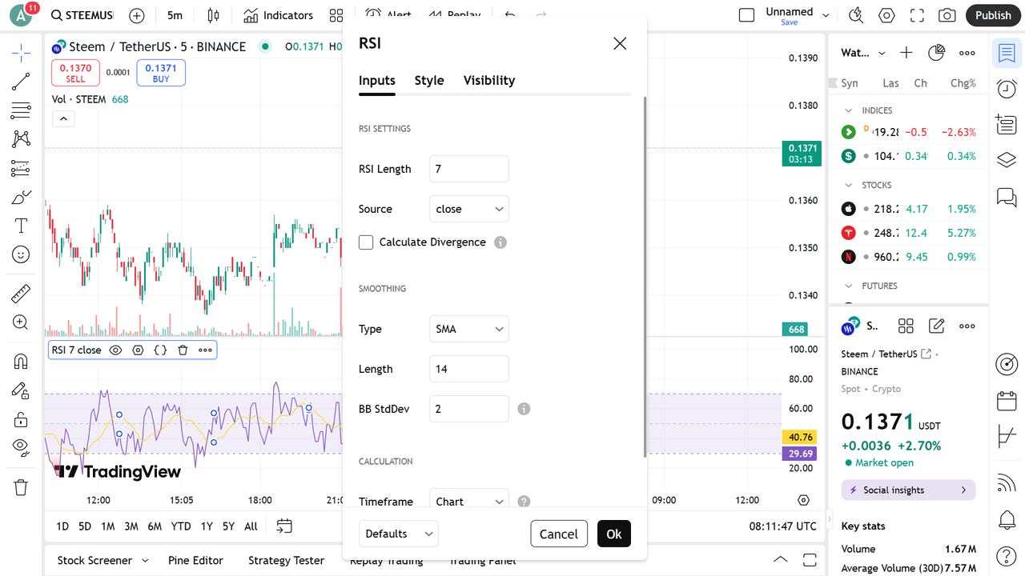Show BB StdDev info tooltip
This screenshot has height=576, width=1025.
[524, 409]
